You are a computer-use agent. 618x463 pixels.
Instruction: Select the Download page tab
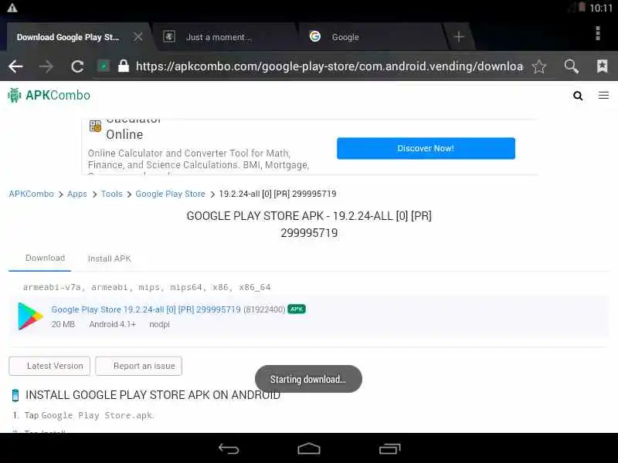coord(40,259)
